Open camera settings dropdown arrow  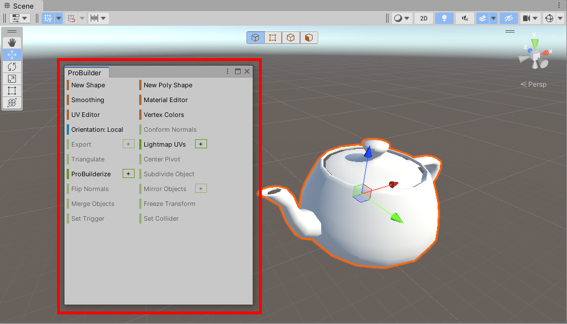click(535, 18)
